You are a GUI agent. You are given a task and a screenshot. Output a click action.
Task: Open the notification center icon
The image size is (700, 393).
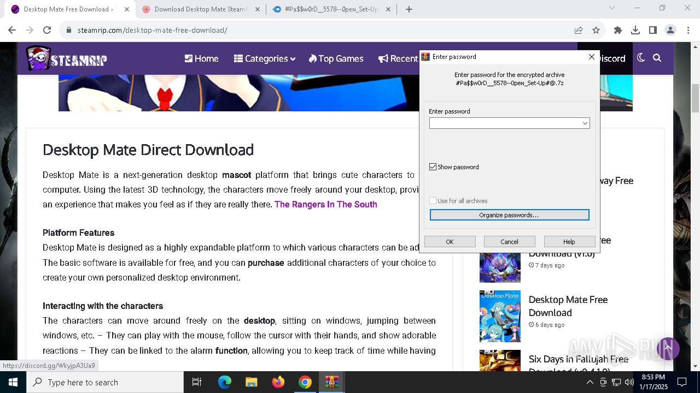point(682,382)
